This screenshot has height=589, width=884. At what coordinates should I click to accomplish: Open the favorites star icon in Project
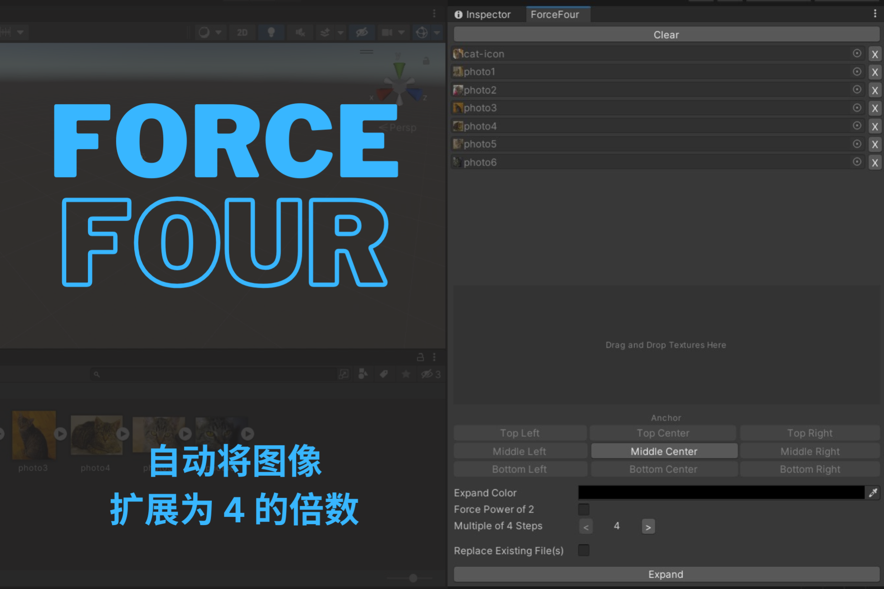tap(406, 374)
